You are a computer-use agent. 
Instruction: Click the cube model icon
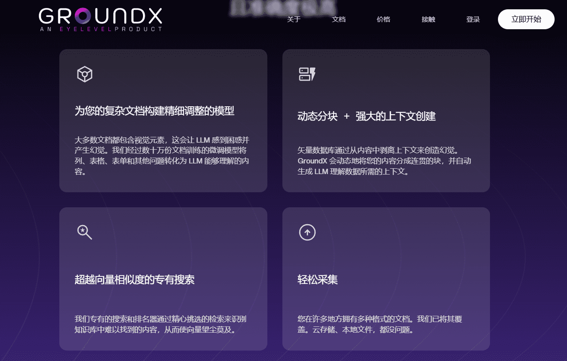point(85,74)
